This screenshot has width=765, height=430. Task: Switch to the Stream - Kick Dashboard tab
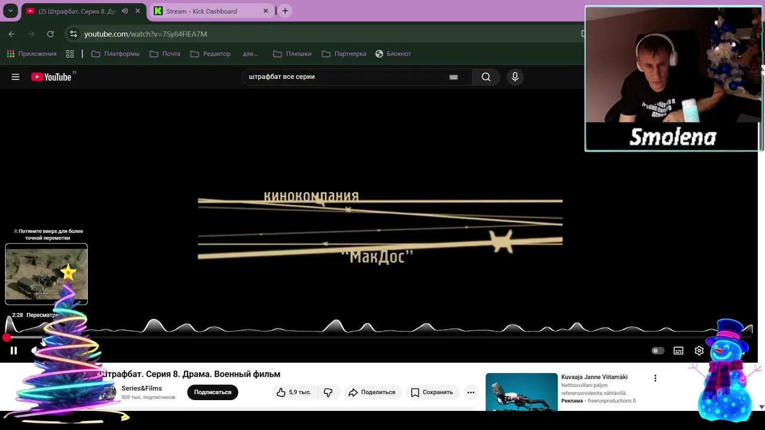tap(201, 11)
